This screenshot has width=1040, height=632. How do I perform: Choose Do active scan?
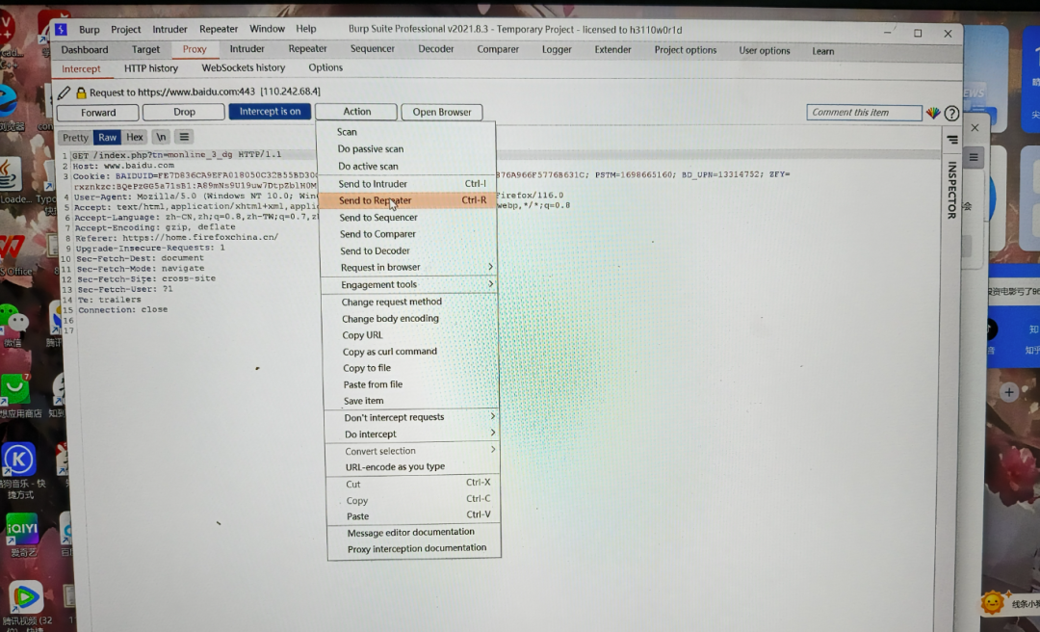tap(406, 167)
